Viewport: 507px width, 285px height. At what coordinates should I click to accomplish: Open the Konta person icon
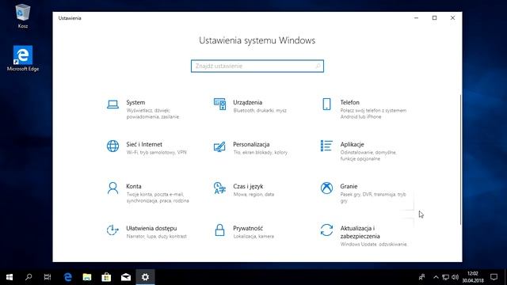(x=112, y=188)
